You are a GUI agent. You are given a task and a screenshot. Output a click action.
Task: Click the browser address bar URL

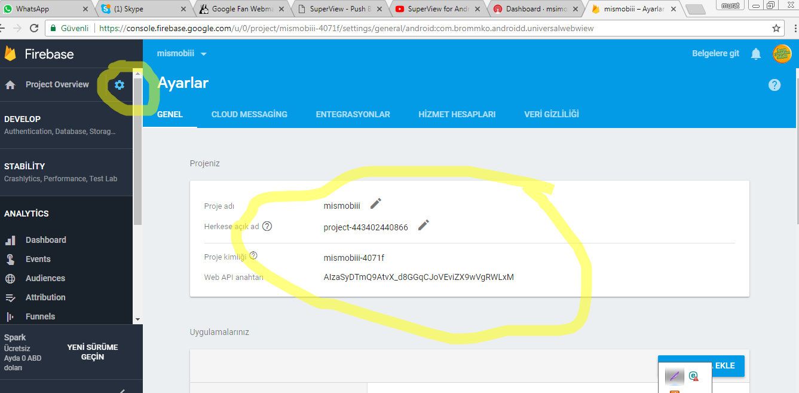(x=347, y=28)
